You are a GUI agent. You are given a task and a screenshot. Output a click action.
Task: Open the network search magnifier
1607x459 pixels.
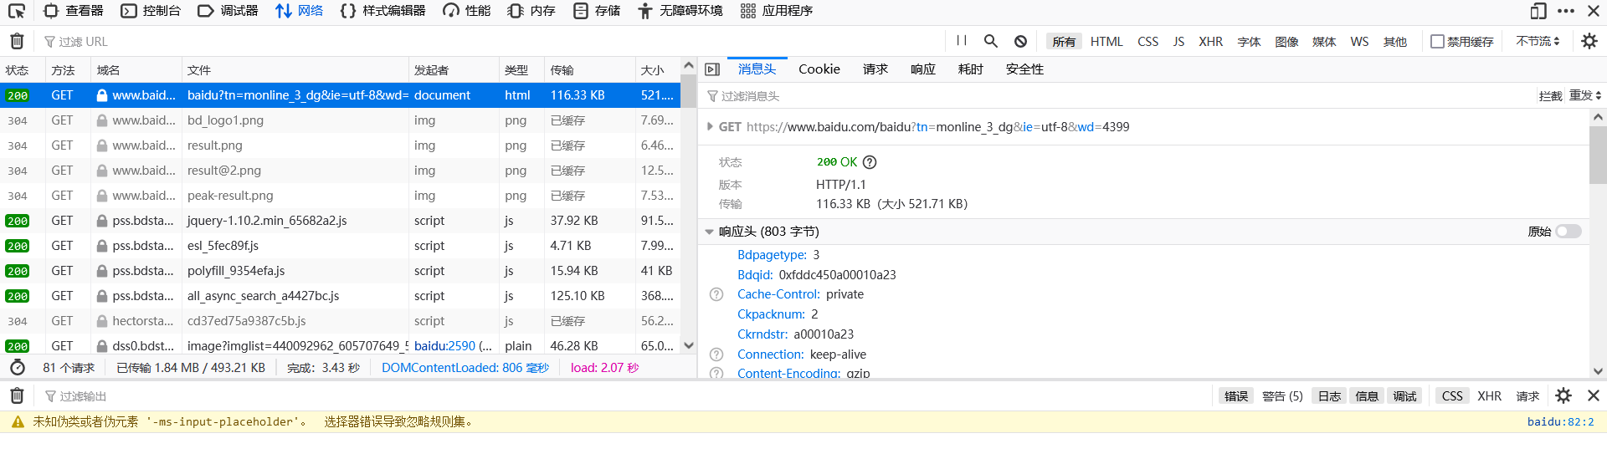(x=991, y=41)
